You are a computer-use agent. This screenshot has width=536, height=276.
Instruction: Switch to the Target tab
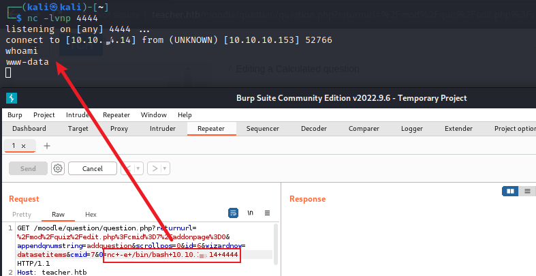tap(78, 129)
